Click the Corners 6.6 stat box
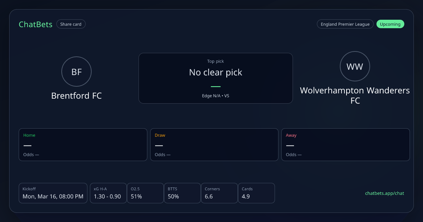Screen dimensions: 423x222 (219, 193)
